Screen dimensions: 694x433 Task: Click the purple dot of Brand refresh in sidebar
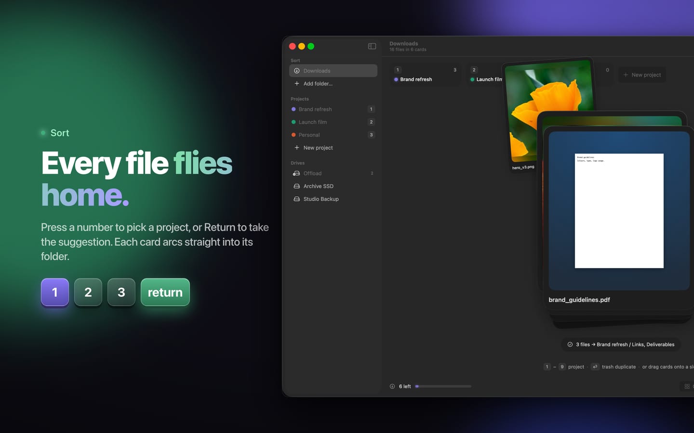pos(294,109)
